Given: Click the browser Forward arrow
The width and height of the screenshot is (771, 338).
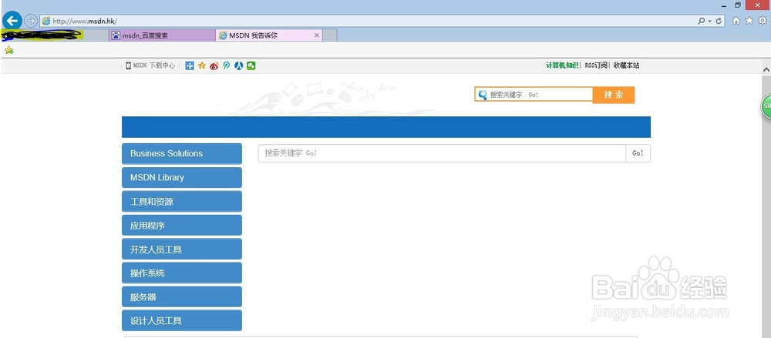Looking at the screenshot, I should click(x=31, y=21).
